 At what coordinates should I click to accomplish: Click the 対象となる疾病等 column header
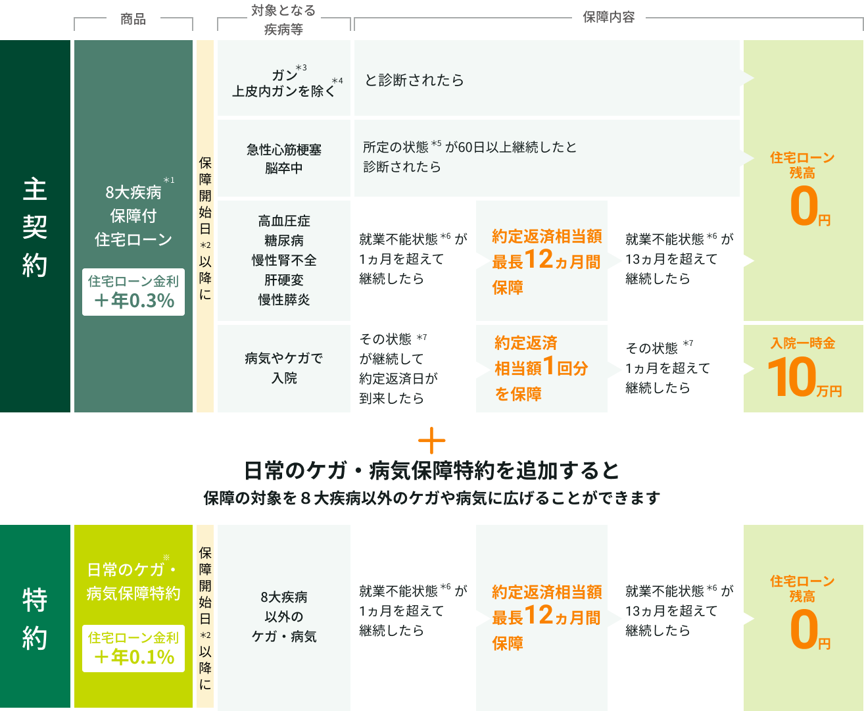click(283, 20)
